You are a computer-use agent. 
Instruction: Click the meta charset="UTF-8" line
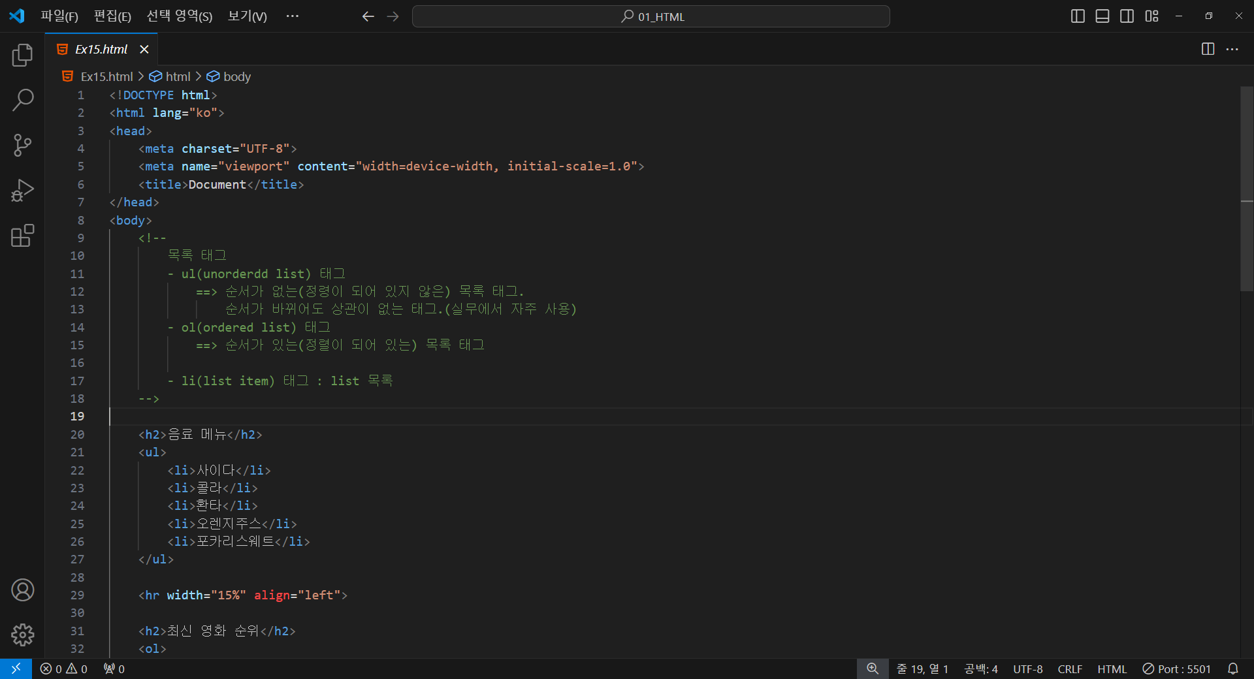217,149
